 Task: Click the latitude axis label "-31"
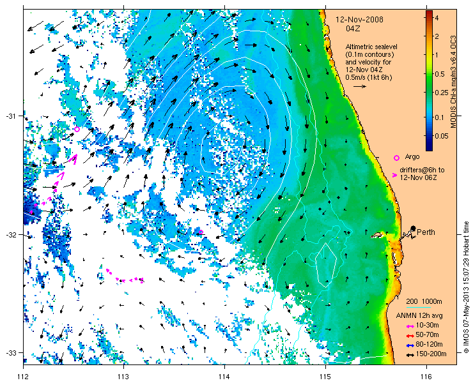point(11,116)
